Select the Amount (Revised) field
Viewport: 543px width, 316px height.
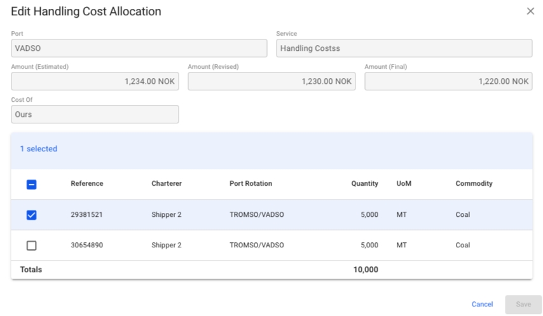coord(271,81)
